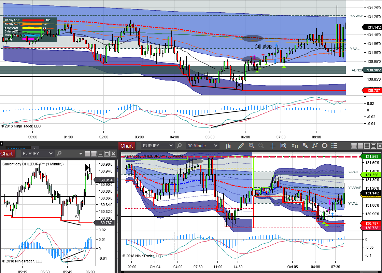382x273 pixels.
Task: Minimize the 30 Minute chart window
Action: pyautogui.click(x=367, y=146)
